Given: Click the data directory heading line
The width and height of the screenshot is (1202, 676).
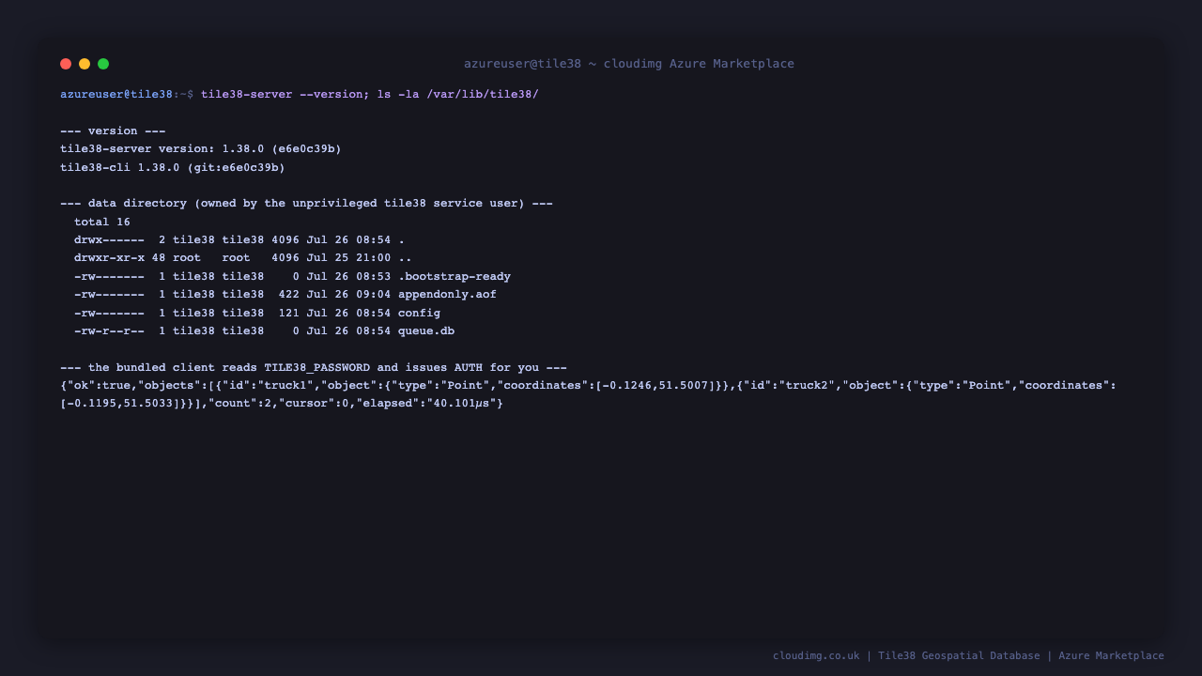Looking at the screenshot, I should (x=306, y=204).
